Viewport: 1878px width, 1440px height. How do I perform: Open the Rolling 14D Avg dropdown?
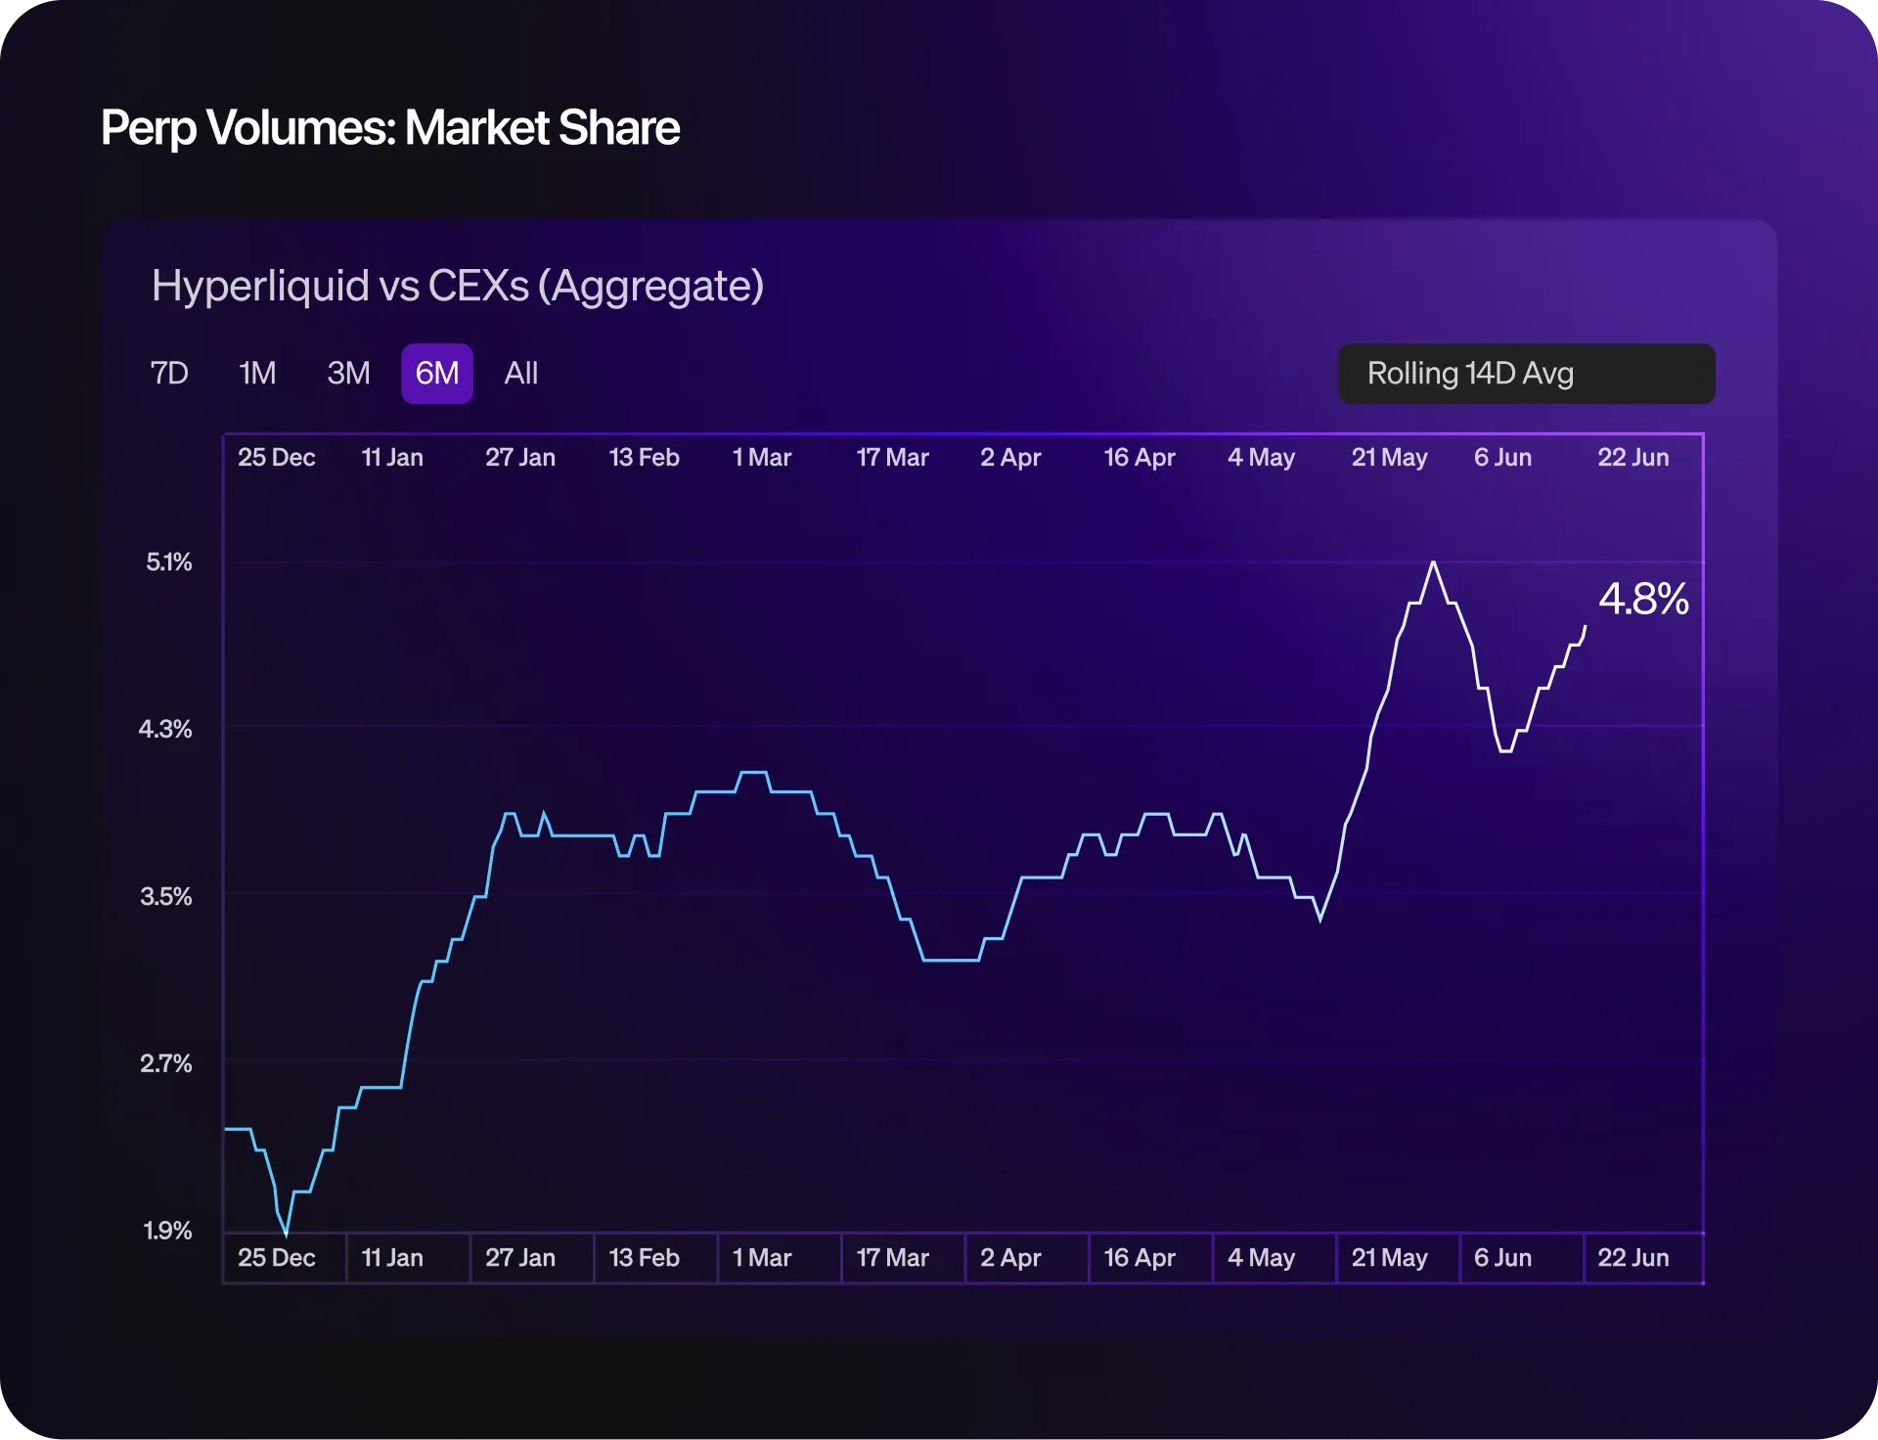point(1526,374)
